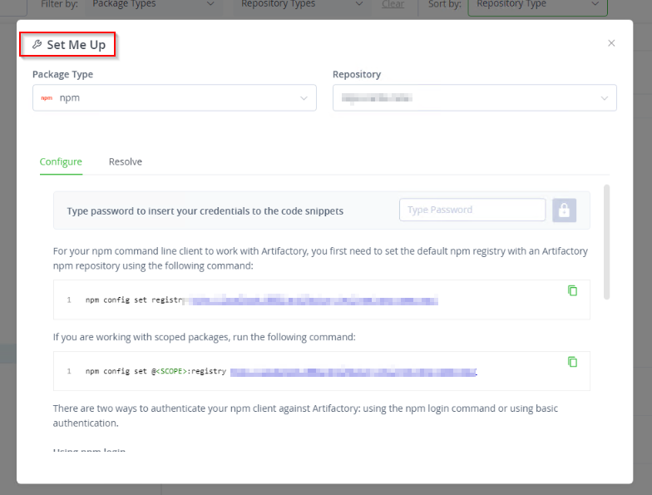
Task: Close the Set Me Up dialog
Action: point(611,43)
